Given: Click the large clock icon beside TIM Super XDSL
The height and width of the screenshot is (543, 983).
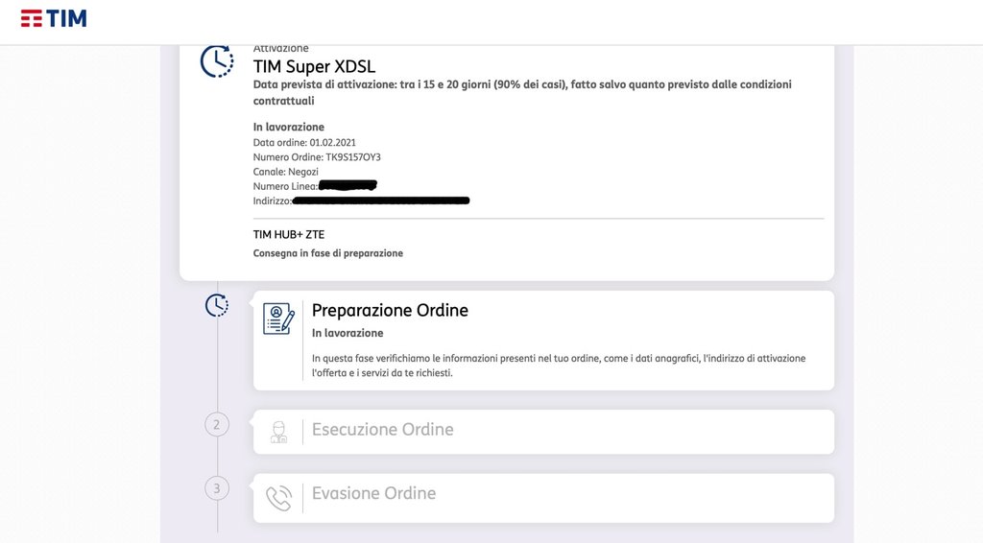Looking at the screenshot, I should pos(217,61).
